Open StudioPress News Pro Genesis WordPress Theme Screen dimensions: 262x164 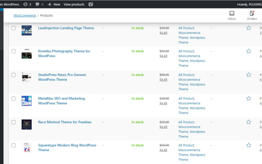click(62, 77)
